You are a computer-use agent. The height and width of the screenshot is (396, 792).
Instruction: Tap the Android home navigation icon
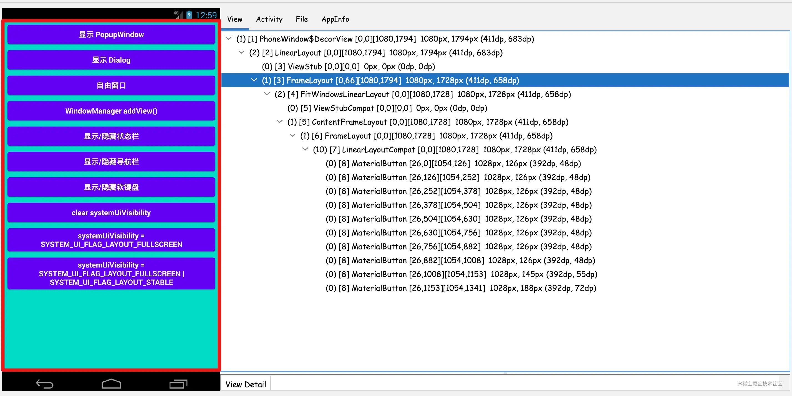point(111,384)
